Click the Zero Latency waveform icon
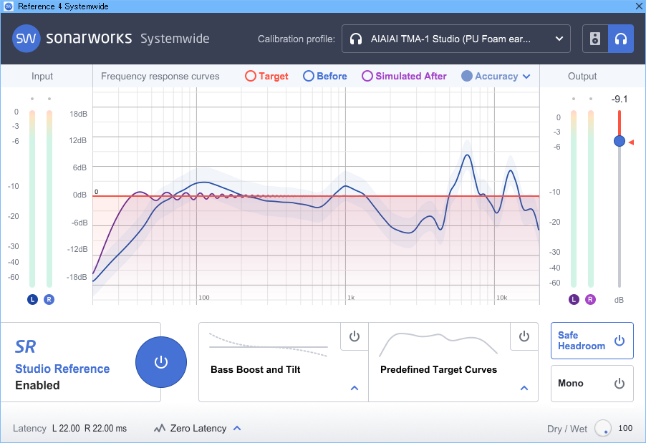The image size is (646, 443). pos(160,429)
